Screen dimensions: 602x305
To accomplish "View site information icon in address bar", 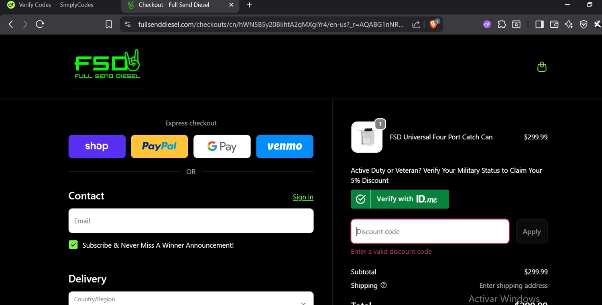I will click(128, 24).
